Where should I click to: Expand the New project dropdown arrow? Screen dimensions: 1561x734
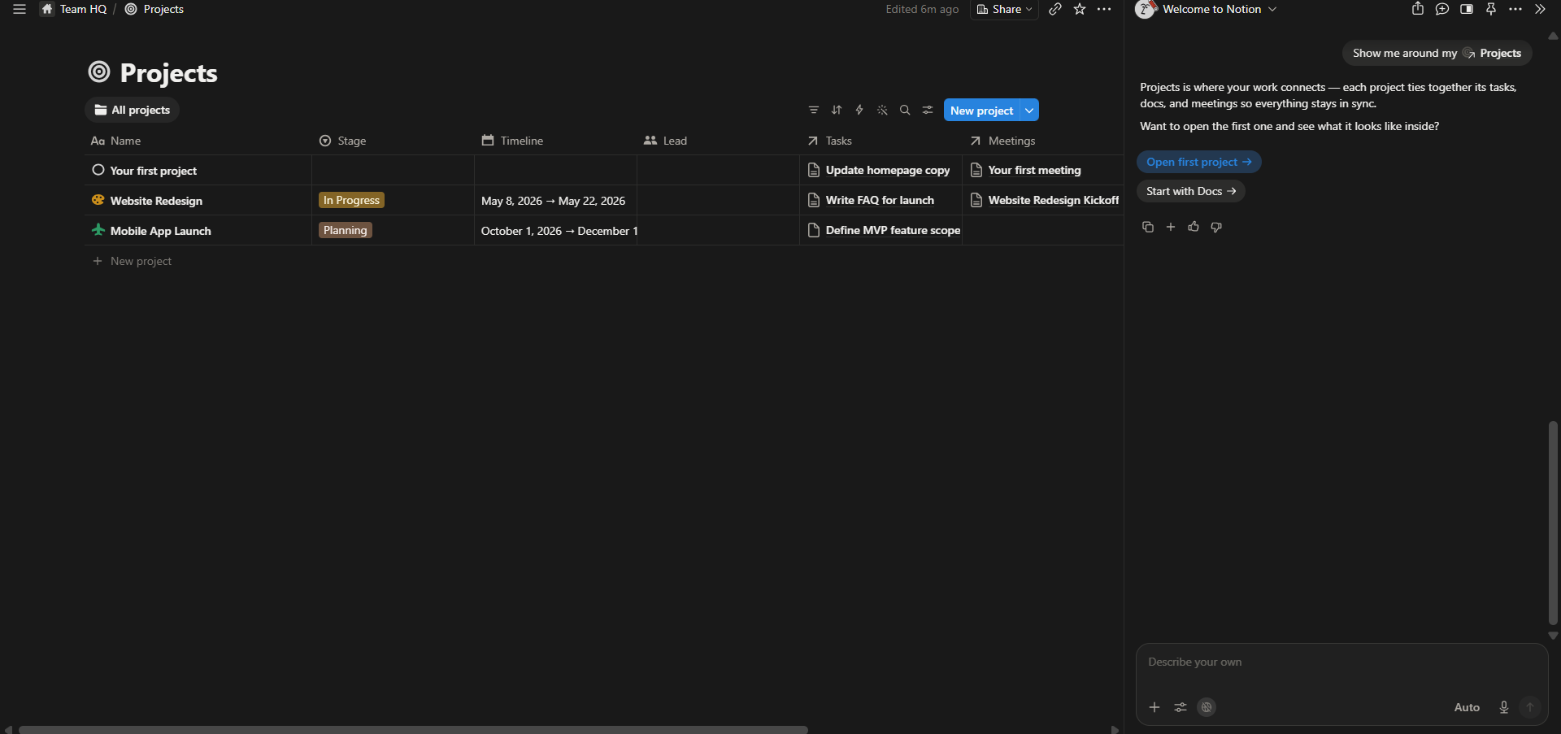(x=1029, y=110)
